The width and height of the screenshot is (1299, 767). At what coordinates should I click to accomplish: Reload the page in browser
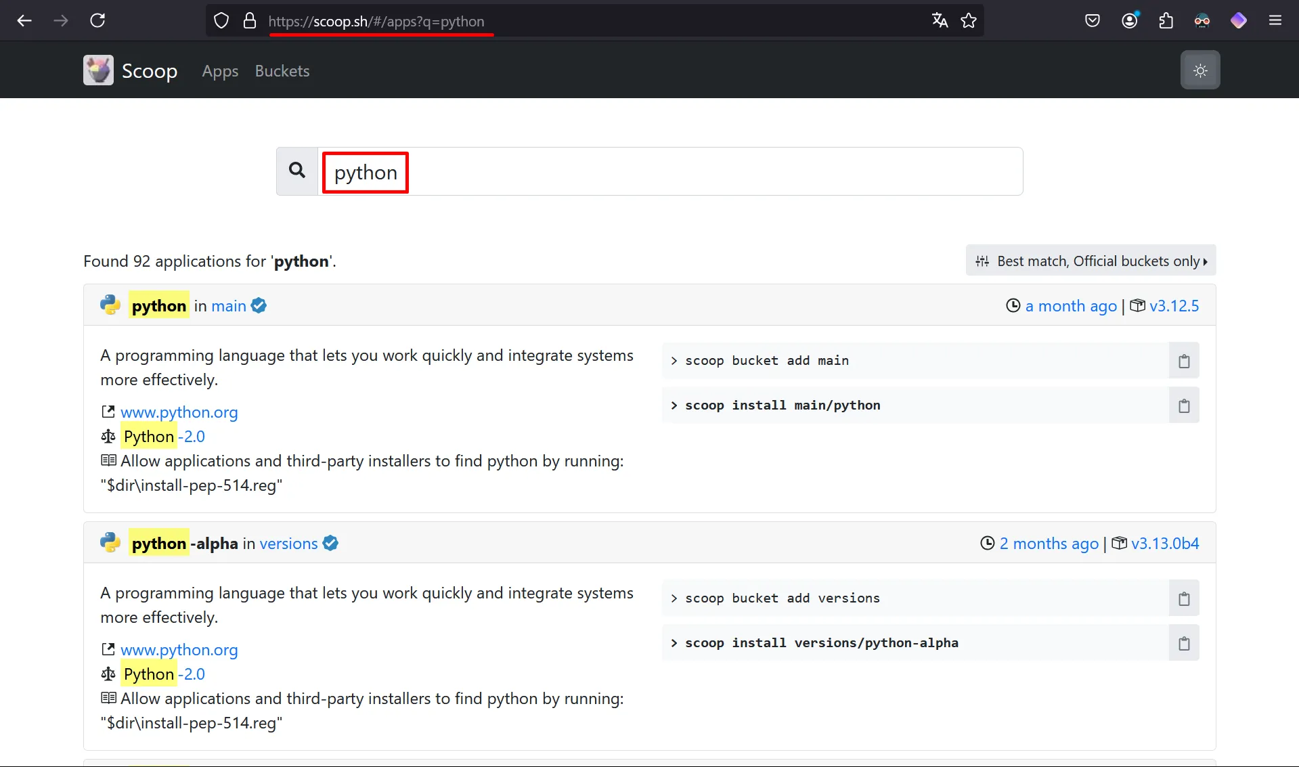pyautogui.click(x=97, y=20)
